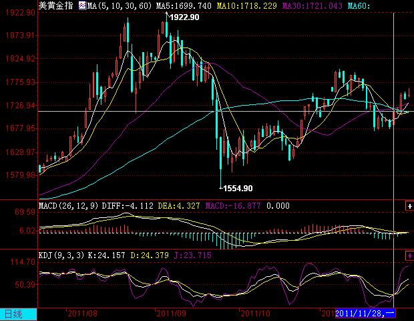Click the 2011/10 date axis label
This screenshot has width=414, height=321.
click(255, 314)
